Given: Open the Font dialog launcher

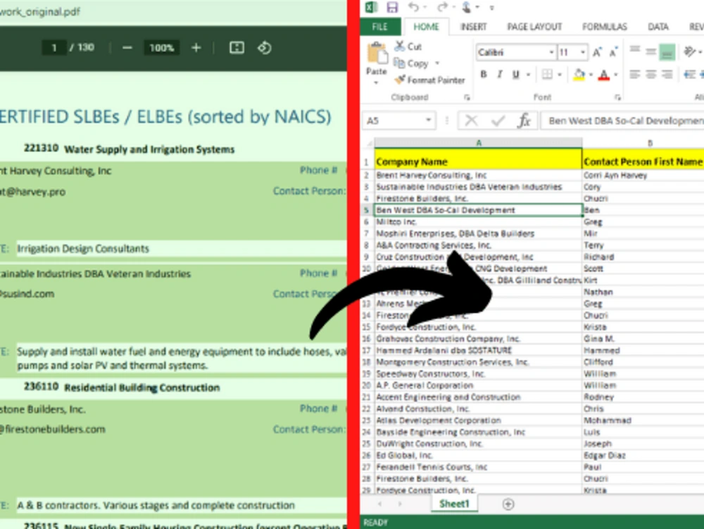Looking at the screenshot, I should [618, 97].
